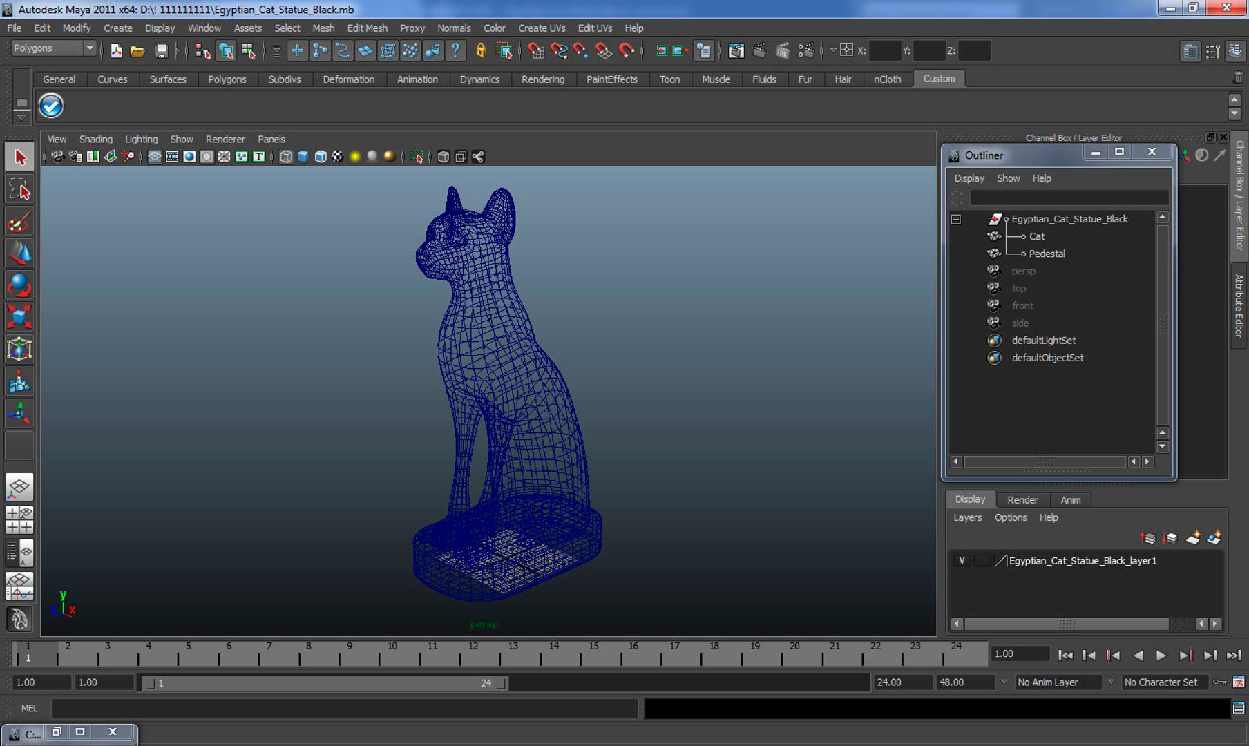Viewport: 1249px width, 746px height.
Task: Click the shelf scroll down arrow
Action: pyautogui.click(x=1234, y=114)
